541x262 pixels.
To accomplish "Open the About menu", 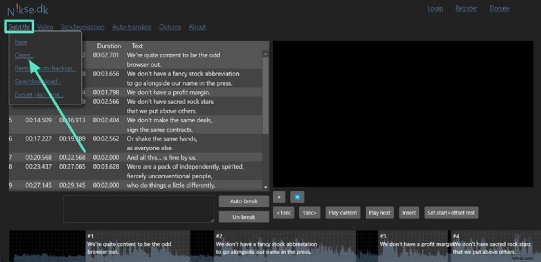I will pyautogui.click(x=197, y=26).
